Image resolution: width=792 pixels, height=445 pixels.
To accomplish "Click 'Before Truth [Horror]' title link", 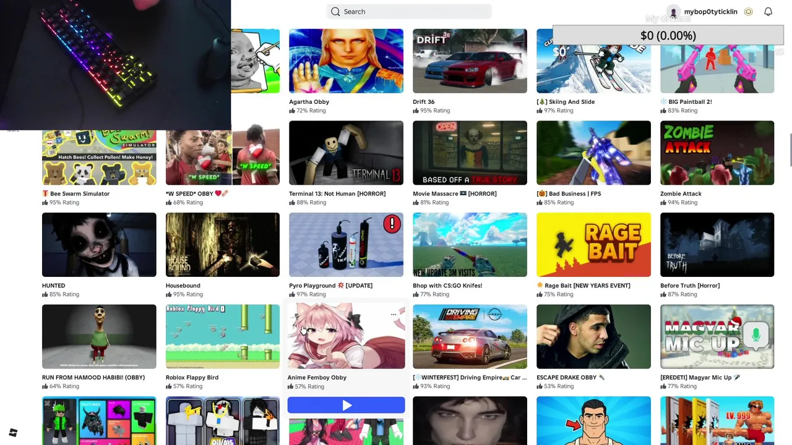I will (x=690, y=286).
